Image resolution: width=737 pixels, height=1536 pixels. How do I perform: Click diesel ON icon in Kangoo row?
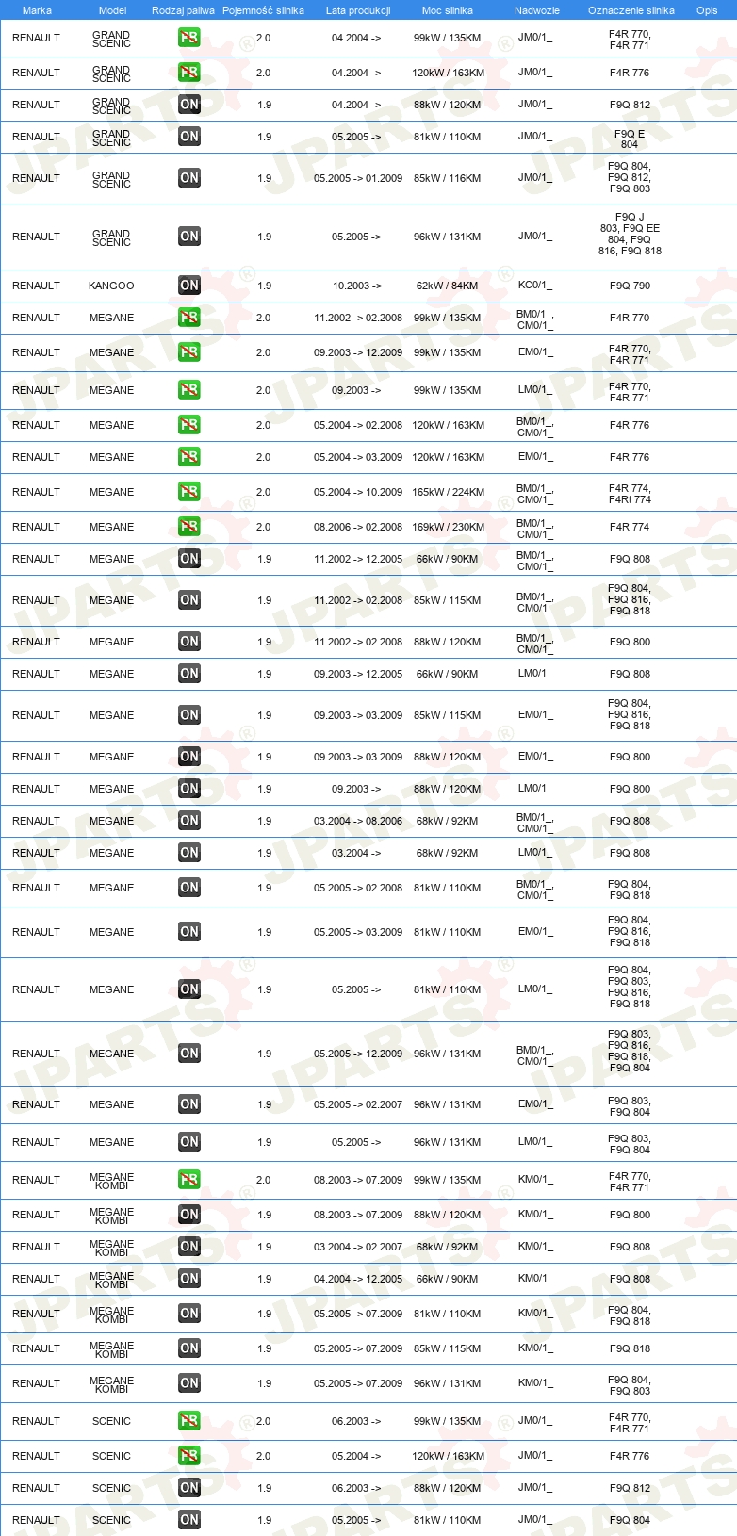(189, 286)
